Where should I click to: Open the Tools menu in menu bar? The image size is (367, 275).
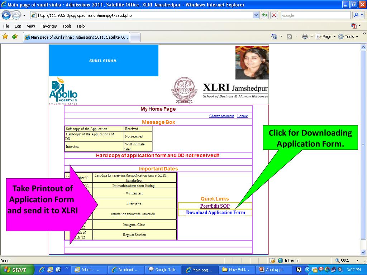[67, 26]
